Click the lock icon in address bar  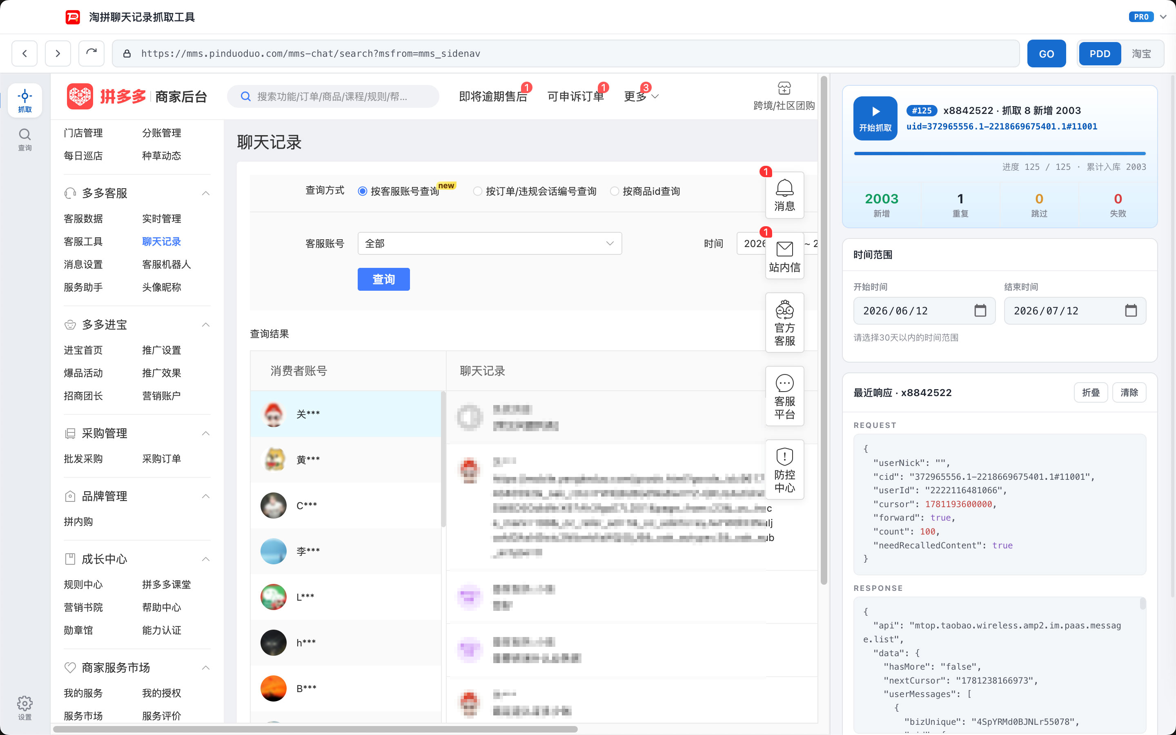pos(127,53)
